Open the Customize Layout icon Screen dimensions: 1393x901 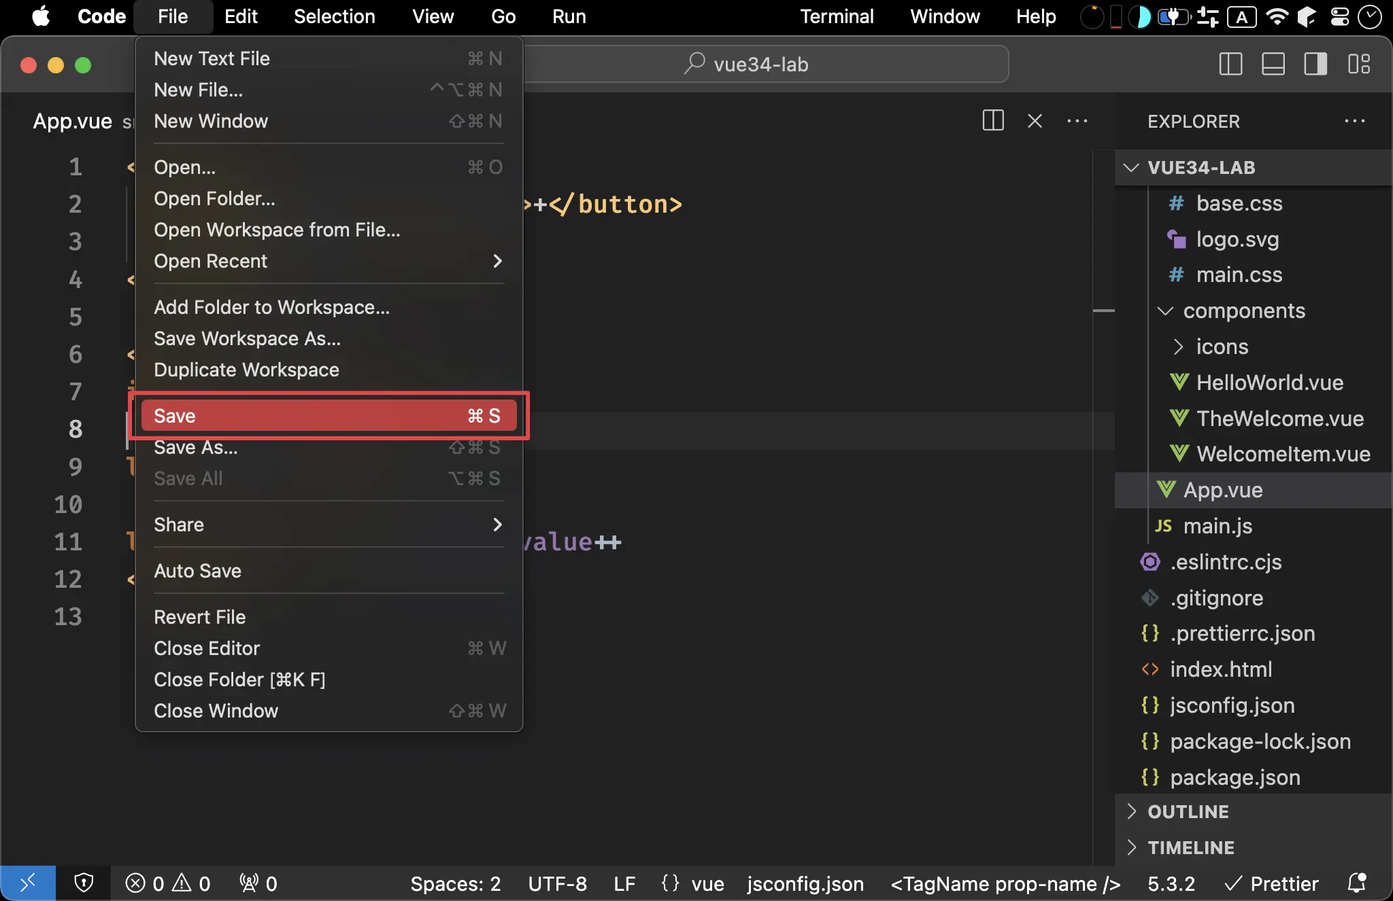pos(1359,65)
